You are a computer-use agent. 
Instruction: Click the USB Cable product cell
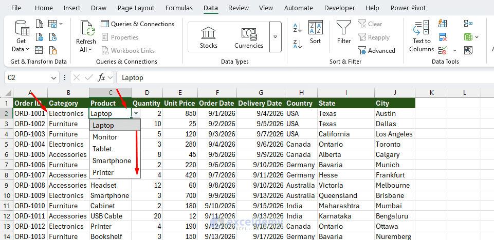tap(111, 216)
